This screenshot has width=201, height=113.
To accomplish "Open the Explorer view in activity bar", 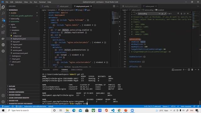I will click(3, 7).
